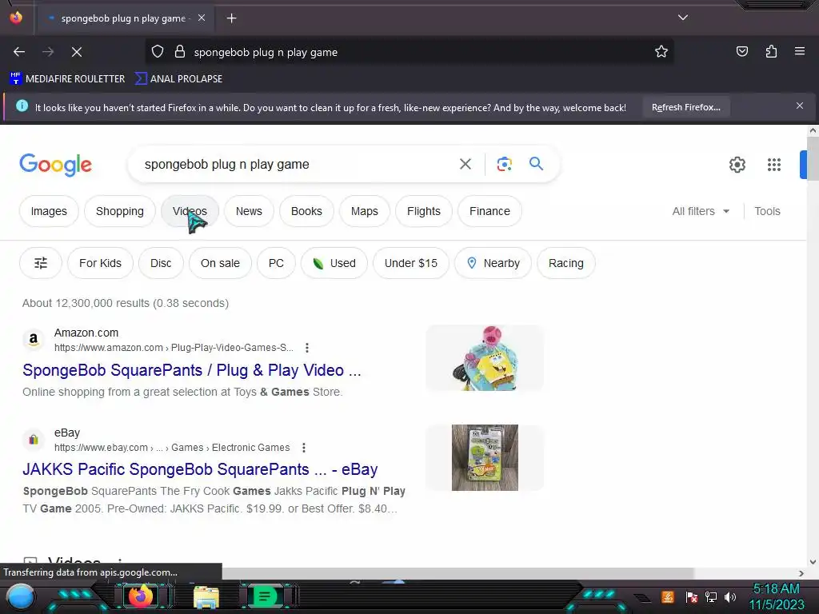The image size is (819, 614).
Task: Click the Amazon.com favicon
Action: point(34,339)
